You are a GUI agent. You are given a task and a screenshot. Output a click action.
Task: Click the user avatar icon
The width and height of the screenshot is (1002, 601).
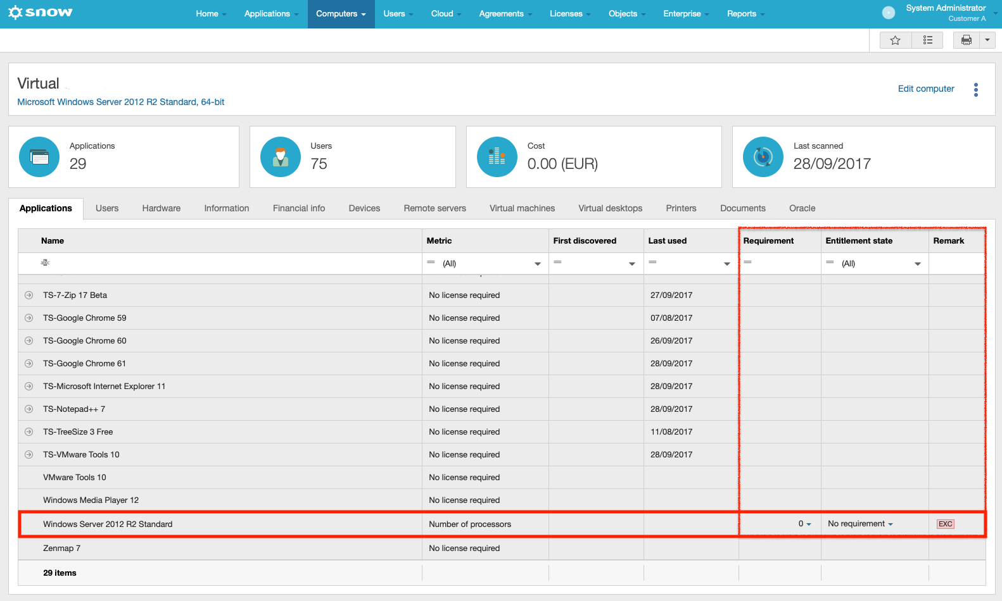[x=889, y=13]
